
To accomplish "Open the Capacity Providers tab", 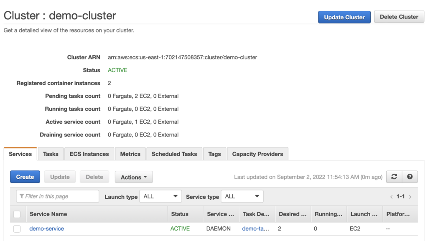I will point(257,154).
